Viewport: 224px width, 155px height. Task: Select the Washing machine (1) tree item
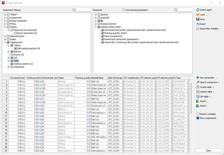point(23,64)
